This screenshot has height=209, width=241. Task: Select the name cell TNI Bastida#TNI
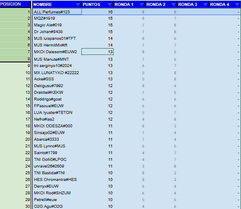coord(57,173)
